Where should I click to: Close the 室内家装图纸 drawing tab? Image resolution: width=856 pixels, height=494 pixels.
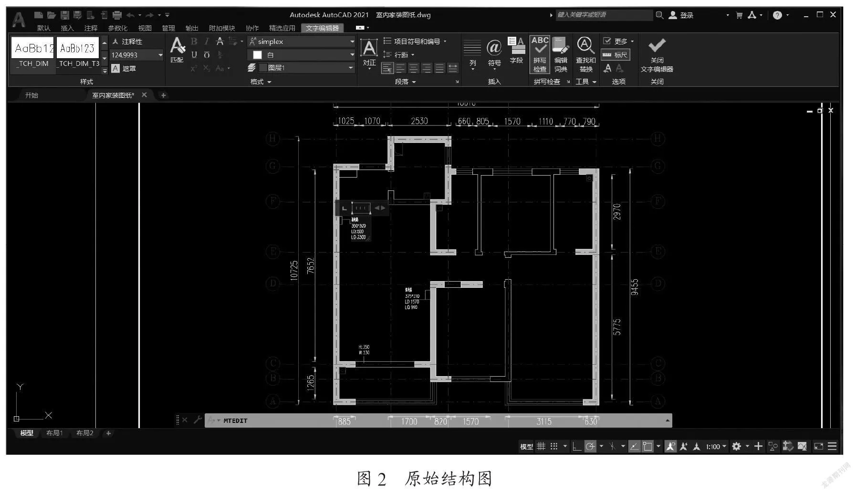tap(144, 95)
